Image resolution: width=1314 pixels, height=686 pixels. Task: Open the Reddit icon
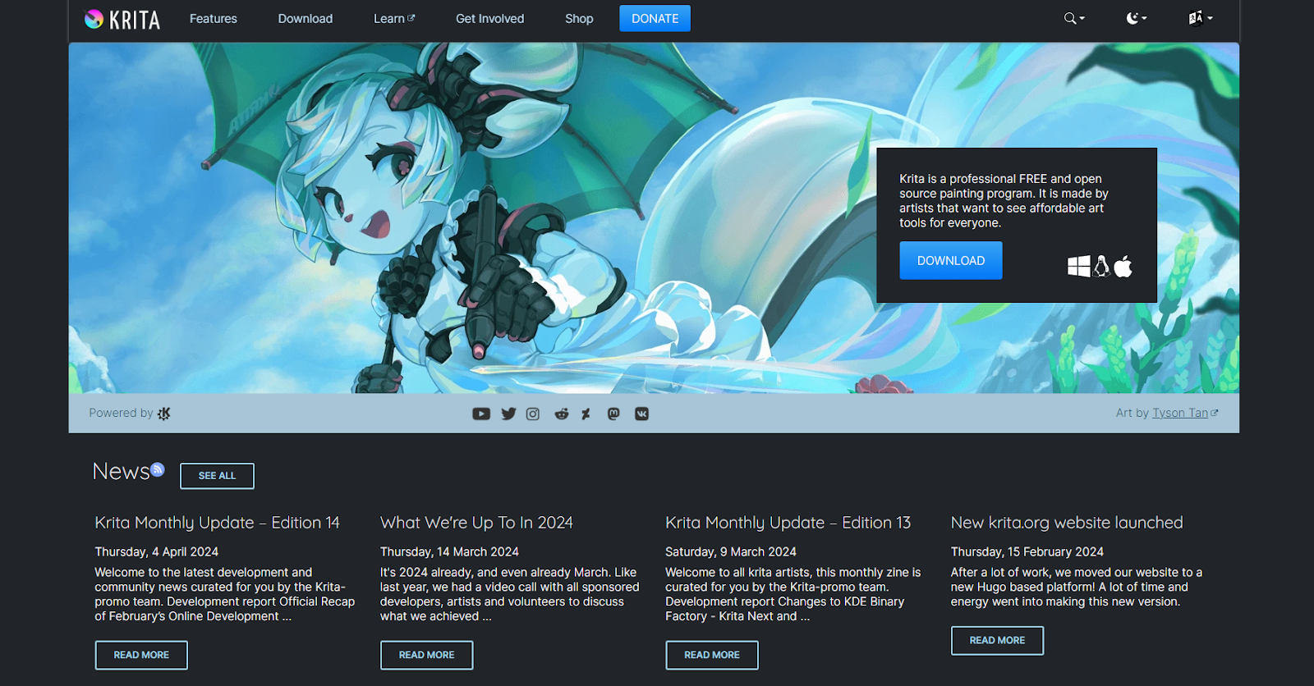pyautogui.click(x=562, y=414)
